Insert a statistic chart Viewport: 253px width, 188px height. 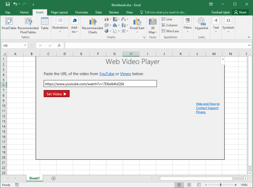click(116, 25)
